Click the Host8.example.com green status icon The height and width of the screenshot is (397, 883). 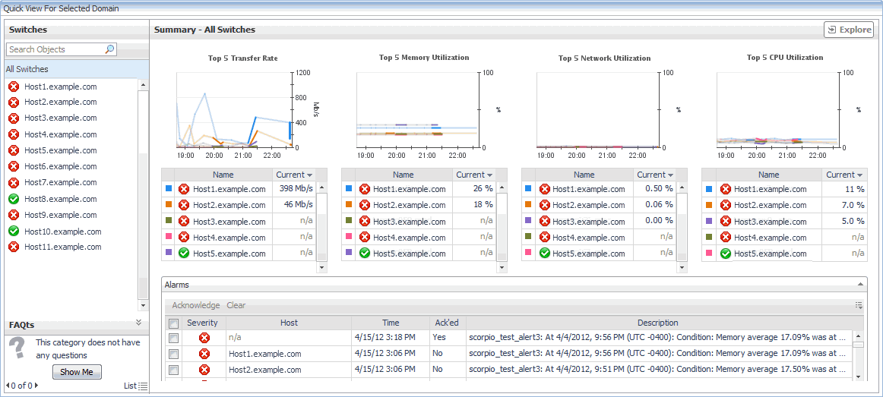point(14,199)
